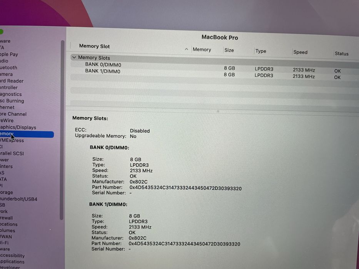The width and height of the screenshot is (359, 269).
Task: Click the Memory Slots: details heading
Action: click(x=90, y=118)
